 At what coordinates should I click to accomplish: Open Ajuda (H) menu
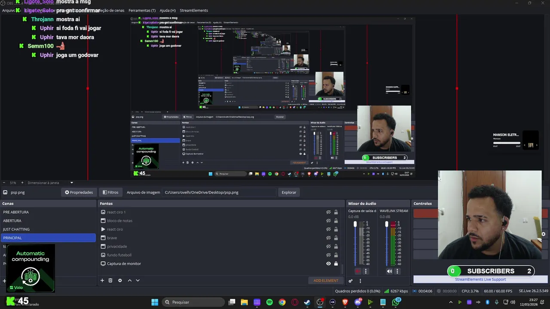click(168, 10)
